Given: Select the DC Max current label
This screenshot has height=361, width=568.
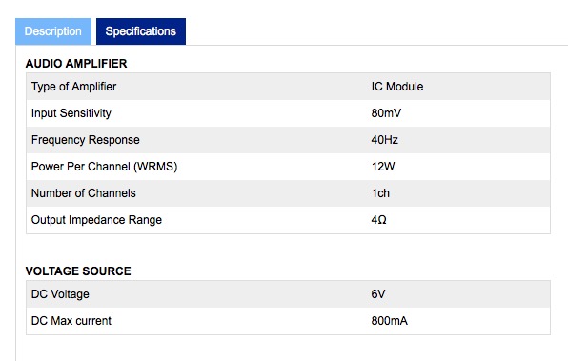Looking at the screenshot, I should pyautogui.click(x=71, y=321).
